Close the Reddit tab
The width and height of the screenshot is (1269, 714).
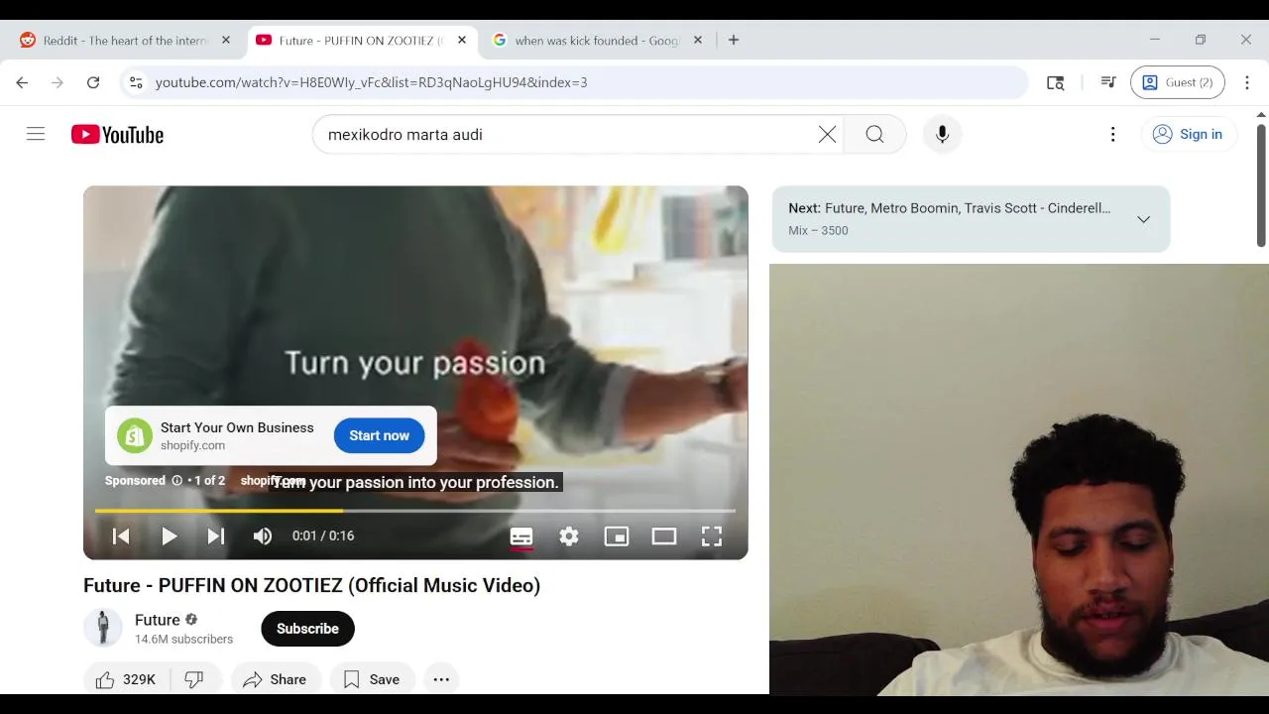(226, 41)
